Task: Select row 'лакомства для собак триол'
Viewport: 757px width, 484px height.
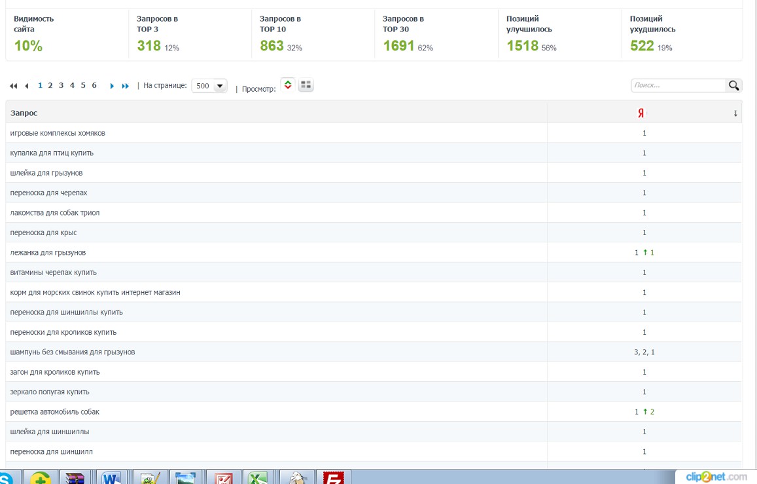Action: click(x=373, y=213)
